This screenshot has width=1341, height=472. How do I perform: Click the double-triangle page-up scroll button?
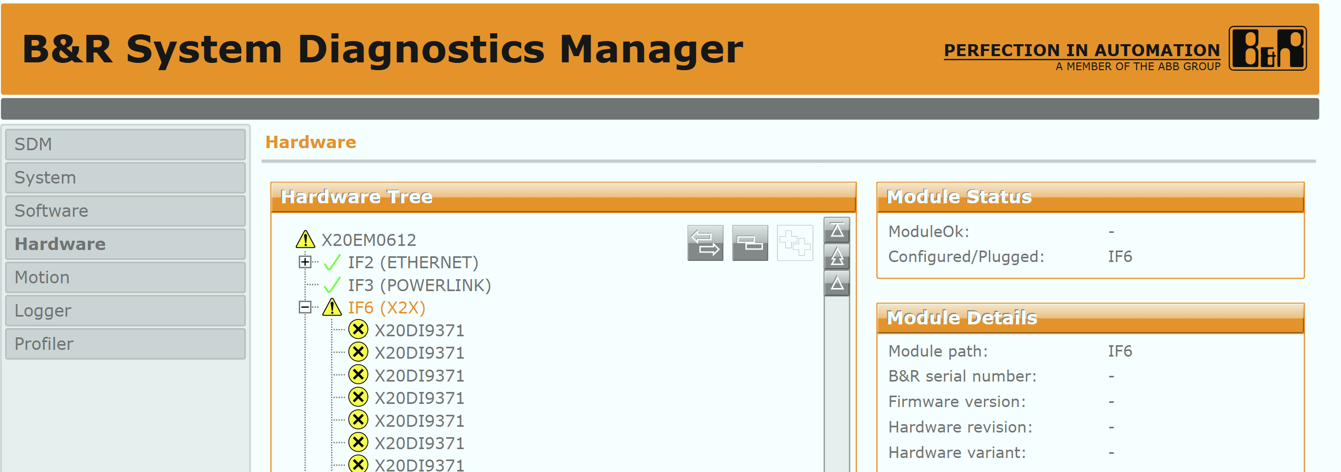pos(836,257)
